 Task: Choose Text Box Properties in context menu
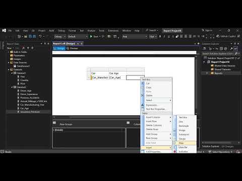pyautogui.click(x=156, y=109)
